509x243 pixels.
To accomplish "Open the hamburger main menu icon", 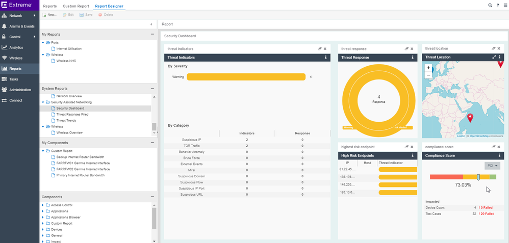I will click(505, 5).
